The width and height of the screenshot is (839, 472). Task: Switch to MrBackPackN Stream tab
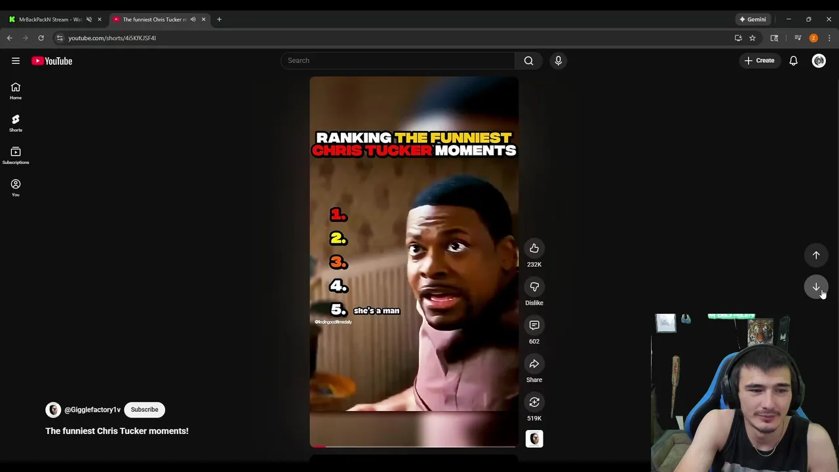[x=50, y=19]
